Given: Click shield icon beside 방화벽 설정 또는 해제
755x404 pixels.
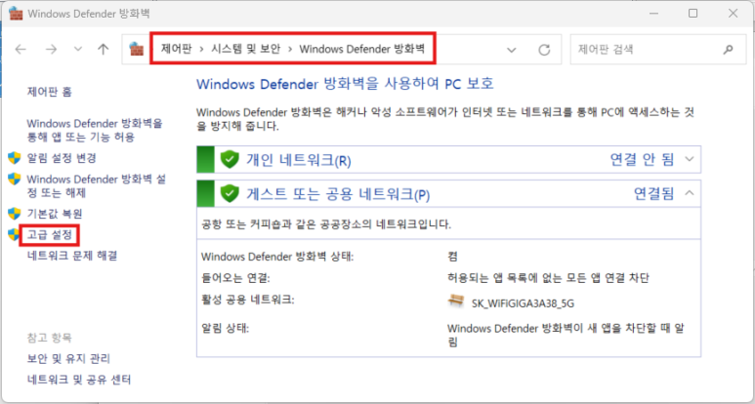Looking at the screenshot, I should [x=15, y=179].
